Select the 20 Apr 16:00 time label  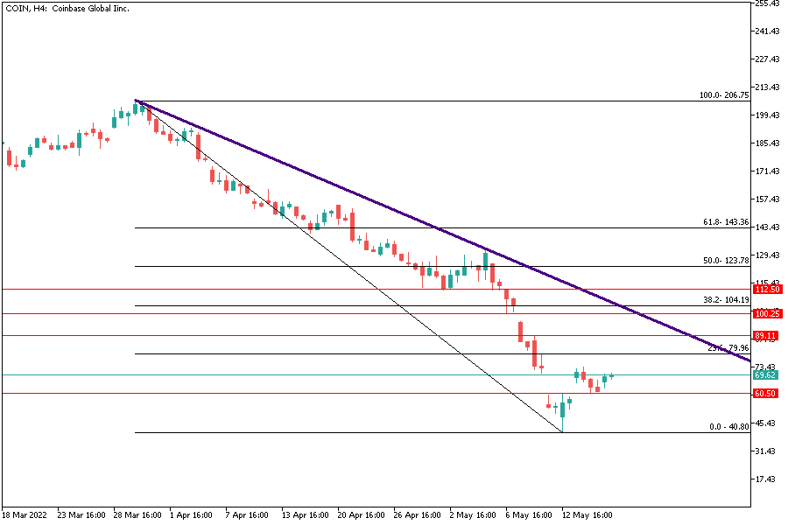click(361, 515)
